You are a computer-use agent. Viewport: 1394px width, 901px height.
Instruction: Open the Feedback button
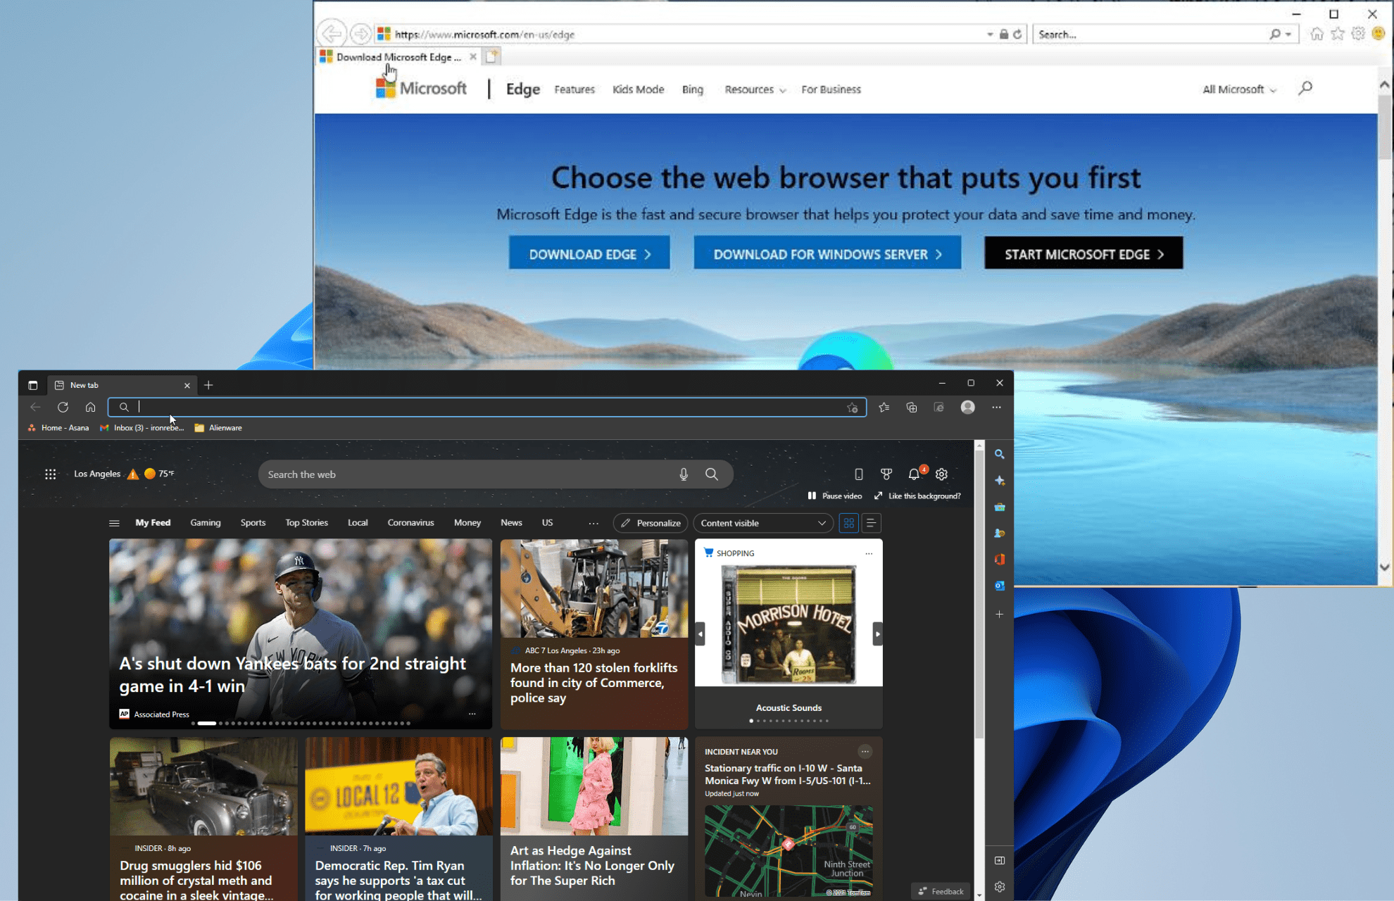coord(941,891)
